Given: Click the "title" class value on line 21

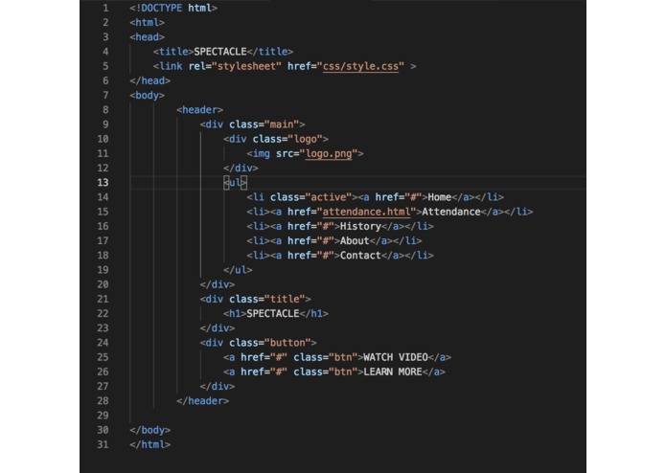Looking at the screenshot, I should click(285, 299).
